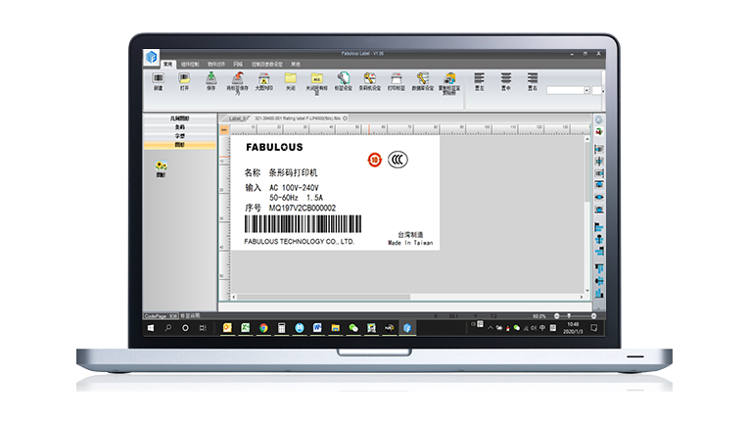Screen dimensions: 749x421
Task: Click the Fabulous Label application logo button
Action: [152, 58]
